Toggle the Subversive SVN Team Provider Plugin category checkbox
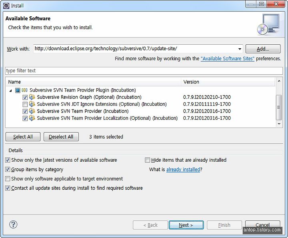The width and height of the screenshot is (288, 238). point(18,90)
